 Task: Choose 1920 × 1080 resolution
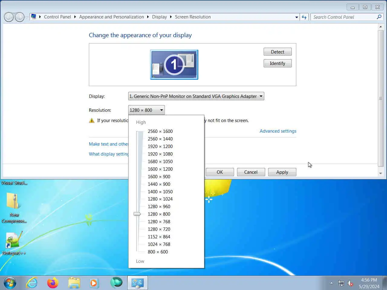[x=160, y=154]
